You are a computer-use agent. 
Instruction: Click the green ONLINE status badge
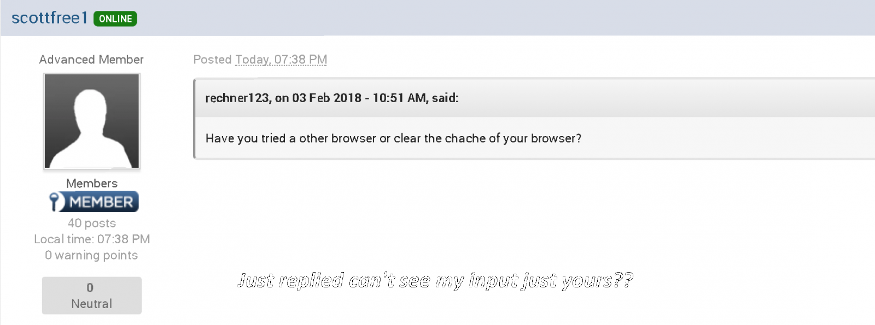click(115, 19)
